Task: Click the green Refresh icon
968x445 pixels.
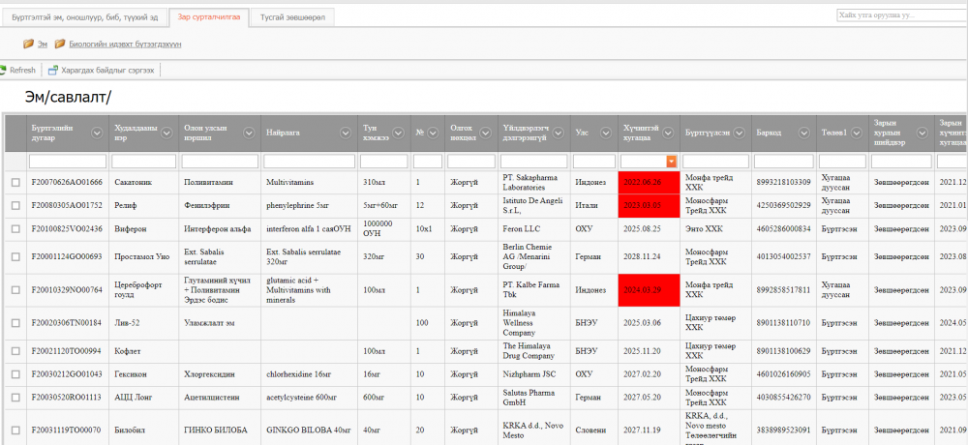Action: tap(3, 70)
